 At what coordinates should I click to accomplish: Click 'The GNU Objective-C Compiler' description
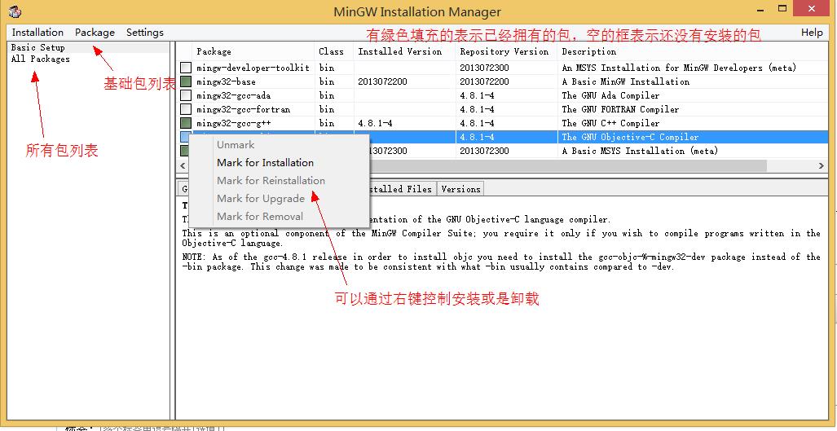[630, 137]
